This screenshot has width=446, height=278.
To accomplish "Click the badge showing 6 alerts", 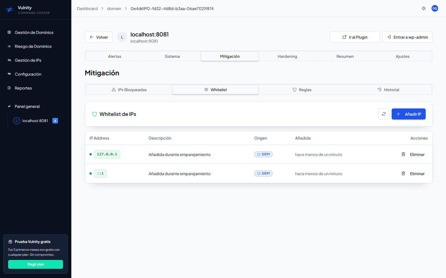I will coord(55,121).
